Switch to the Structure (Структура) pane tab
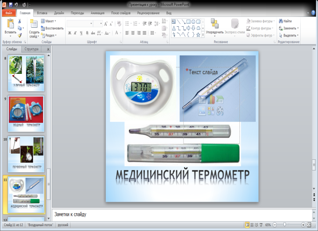 click(32, 49)
